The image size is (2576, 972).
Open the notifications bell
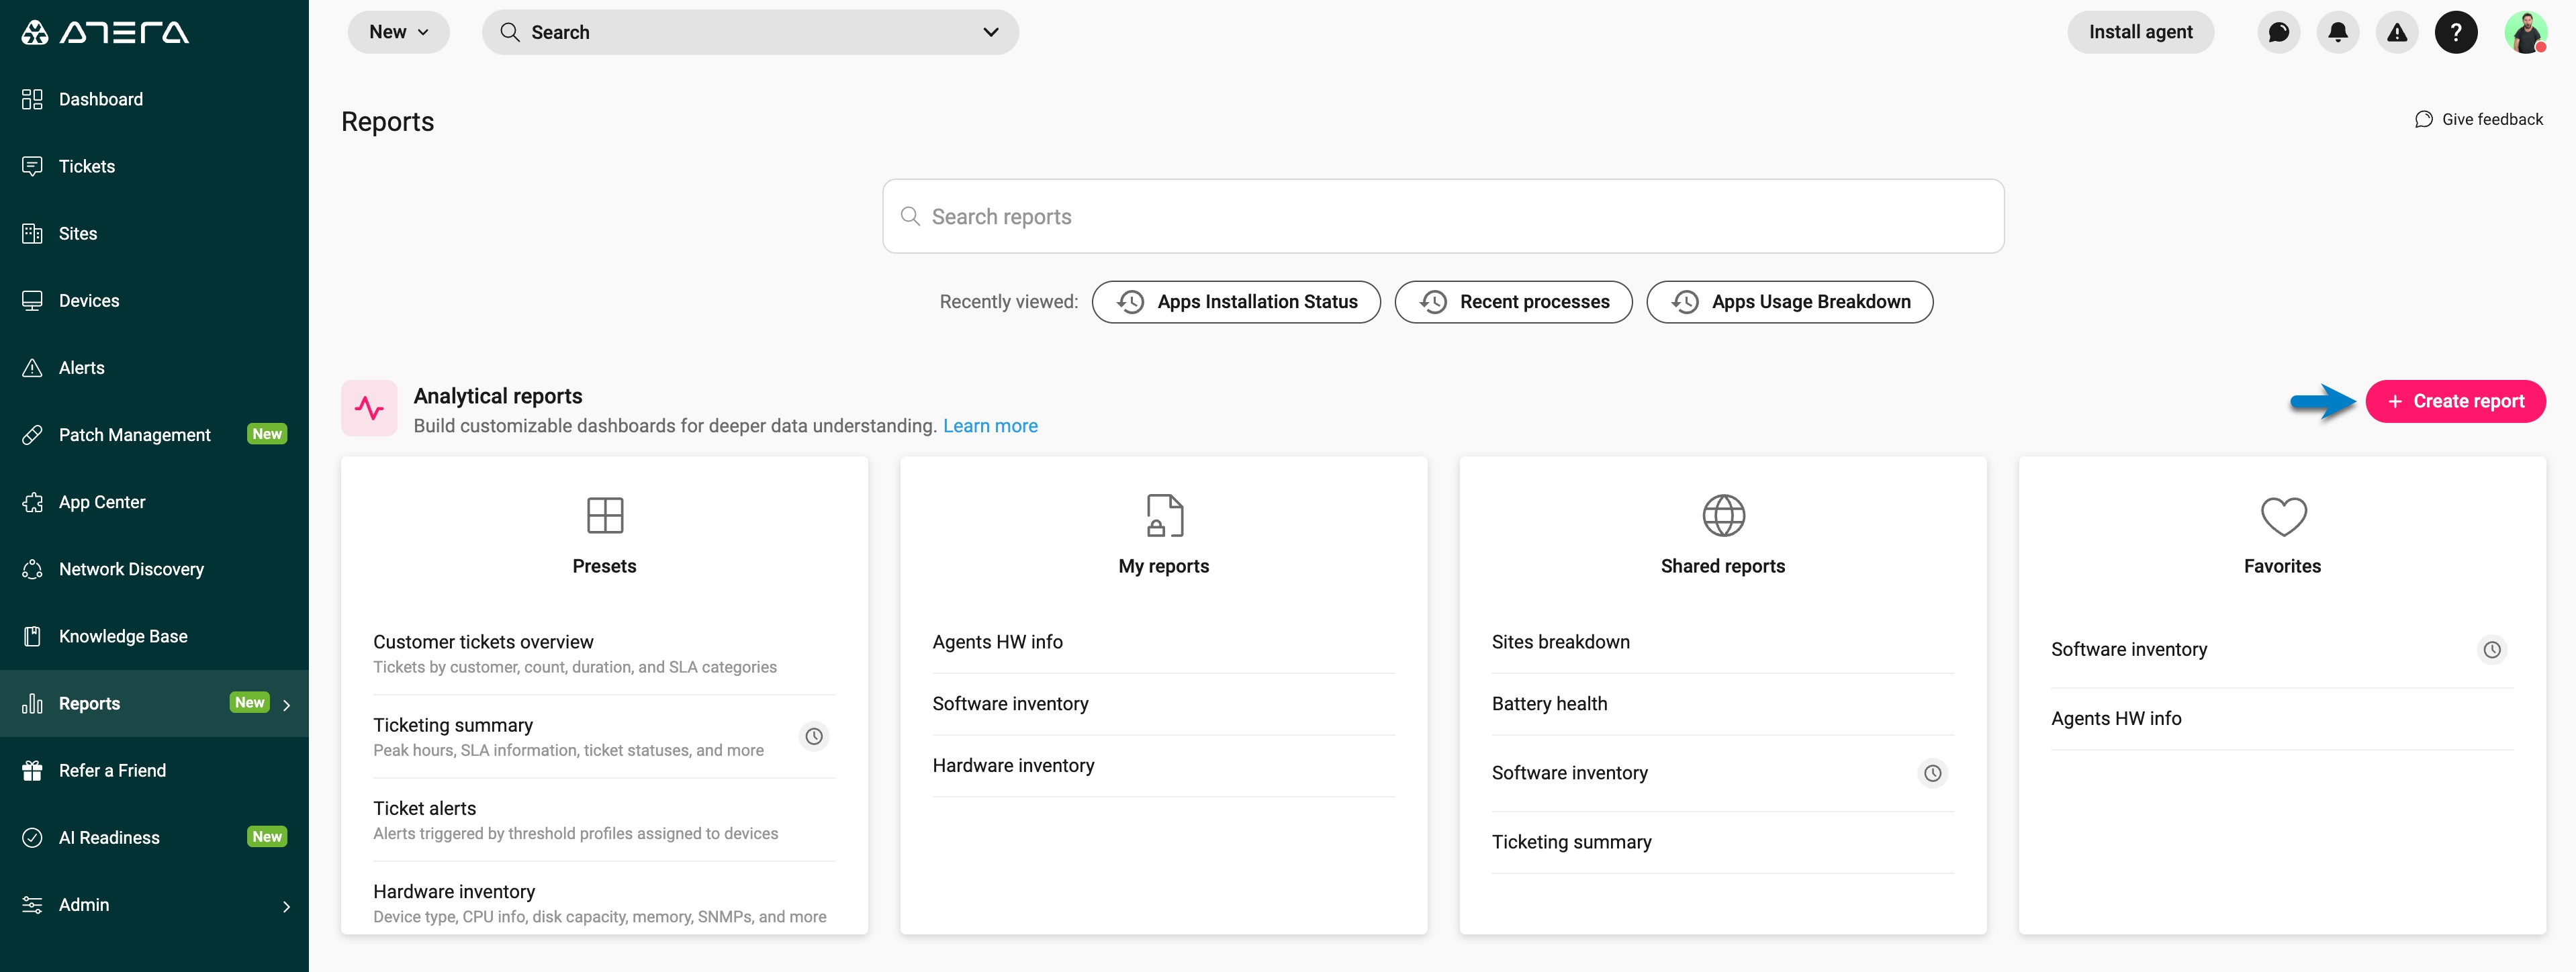tap(2338, 32)
